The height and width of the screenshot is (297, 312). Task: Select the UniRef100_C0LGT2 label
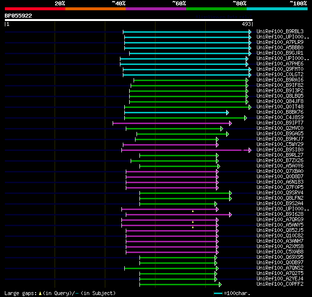(280, 75)
